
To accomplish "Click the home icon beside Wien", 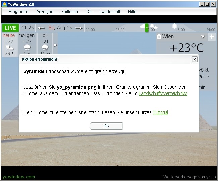I will click(159, 36).
